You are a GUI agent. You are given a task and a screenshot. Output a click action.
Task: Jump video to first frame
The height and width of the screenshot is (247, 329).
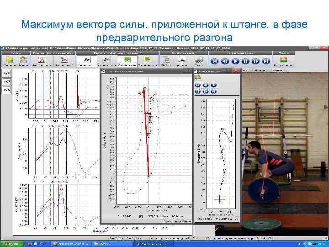click(214, 61)
